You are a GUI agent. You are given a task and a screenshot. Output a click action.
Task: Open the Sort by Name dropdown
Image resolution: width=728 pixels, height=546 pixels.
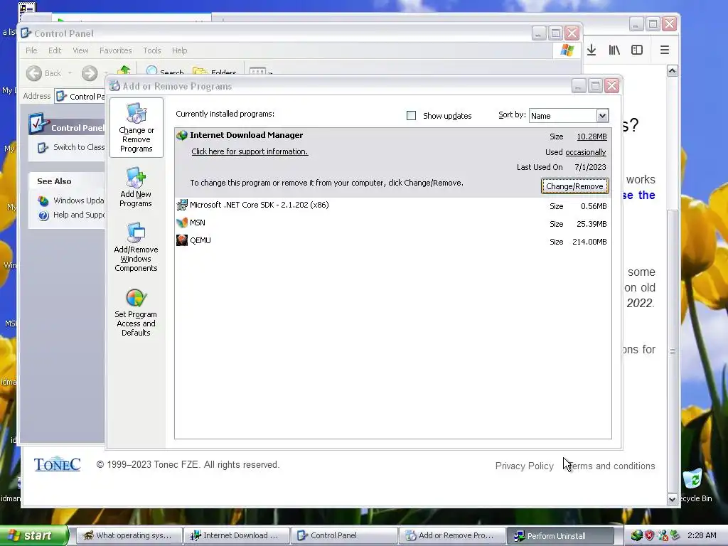tap(602, 116)
